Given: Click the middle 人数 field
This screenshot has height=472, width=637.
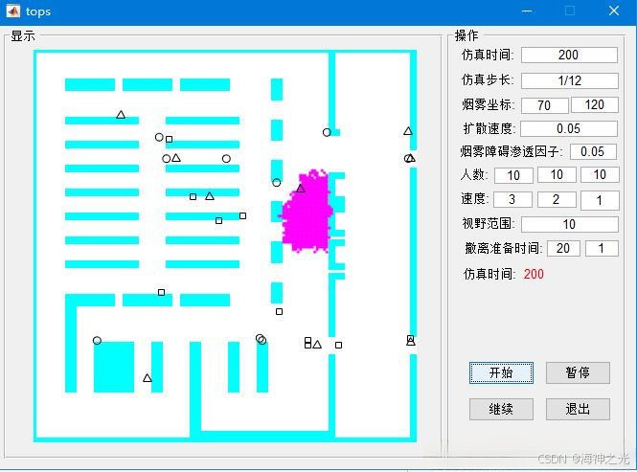Looking at the screenshot, I should [x=557, y=174].
